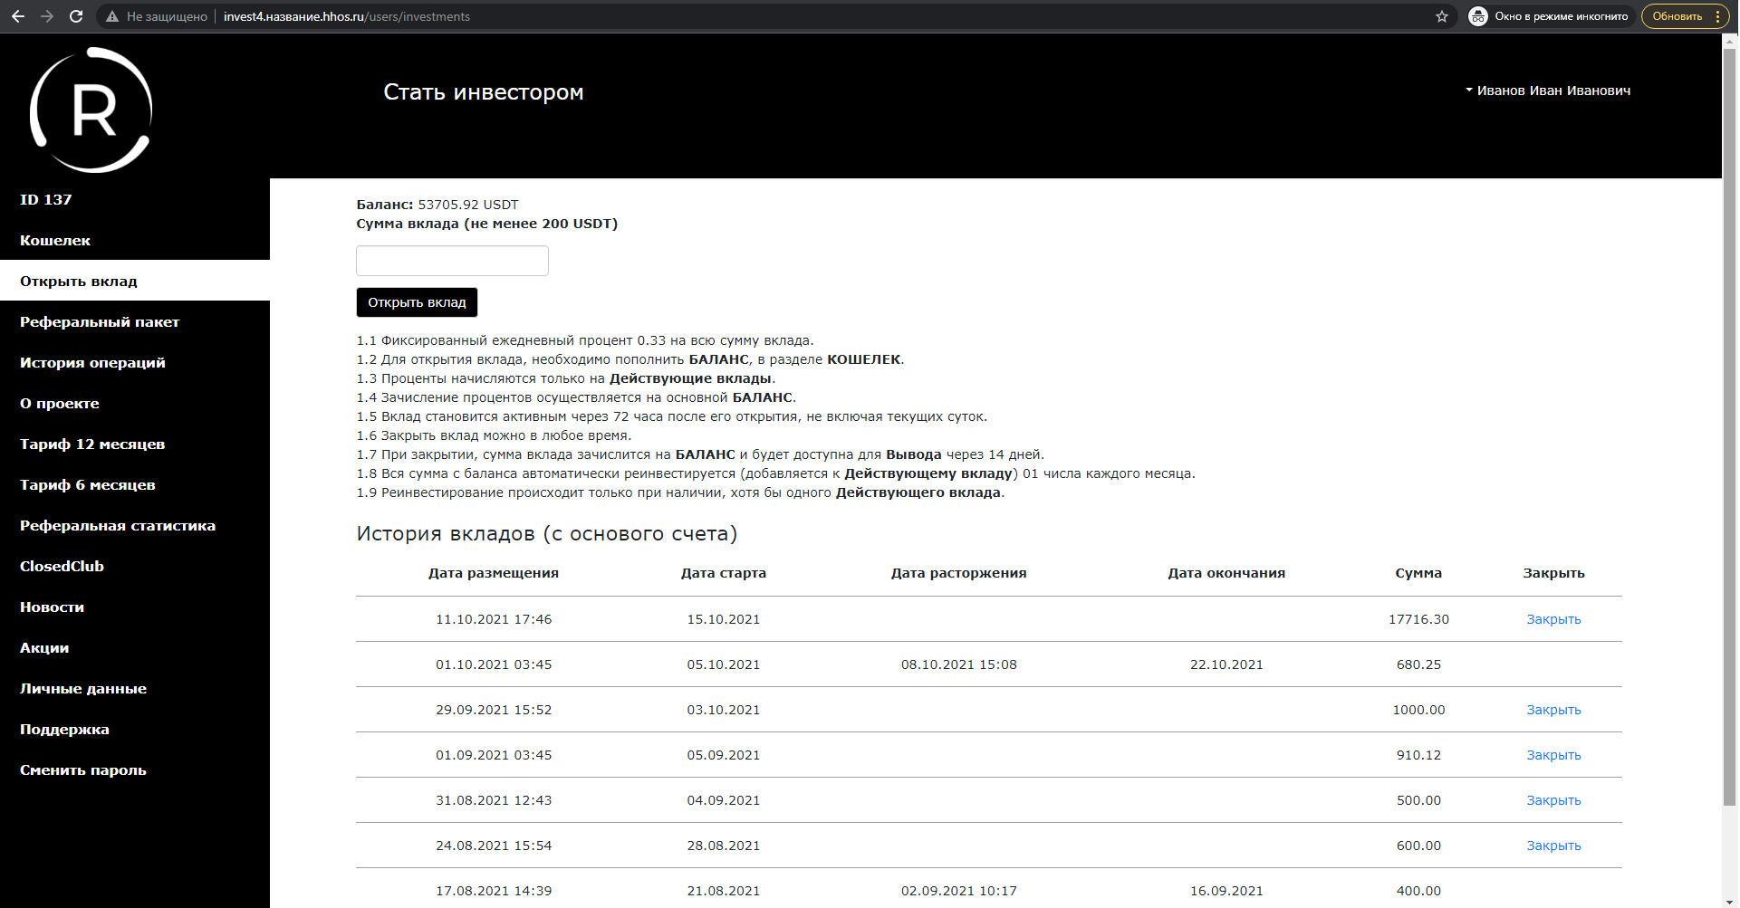
Task: Click the browser forward arrow
Action: coord(47,16)
